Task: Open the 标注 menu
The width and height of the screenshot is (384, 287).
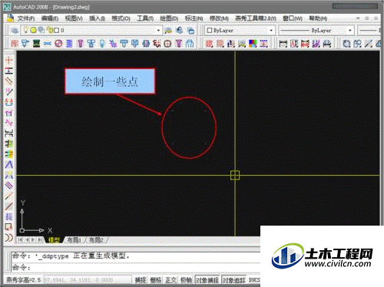Action: coord(194,18)
